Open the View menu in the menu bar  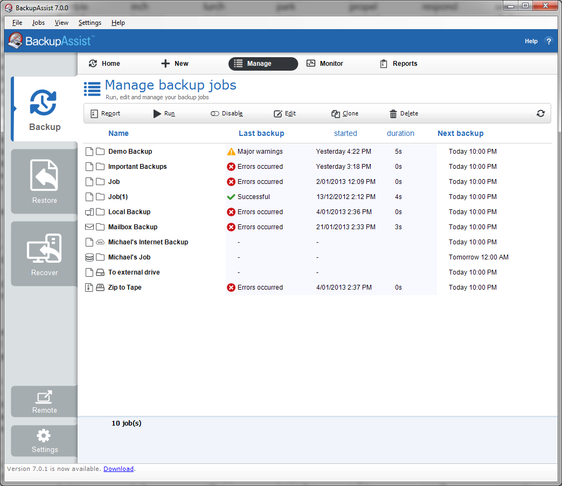61,23
